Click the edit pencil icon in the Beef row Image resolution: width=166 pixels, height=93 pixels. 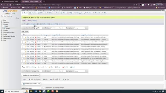pos(25,37)
